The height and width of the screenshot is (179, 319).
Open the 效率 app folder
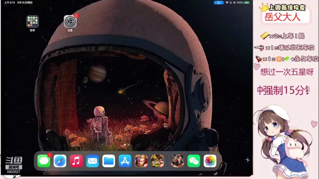click(32, 21)
